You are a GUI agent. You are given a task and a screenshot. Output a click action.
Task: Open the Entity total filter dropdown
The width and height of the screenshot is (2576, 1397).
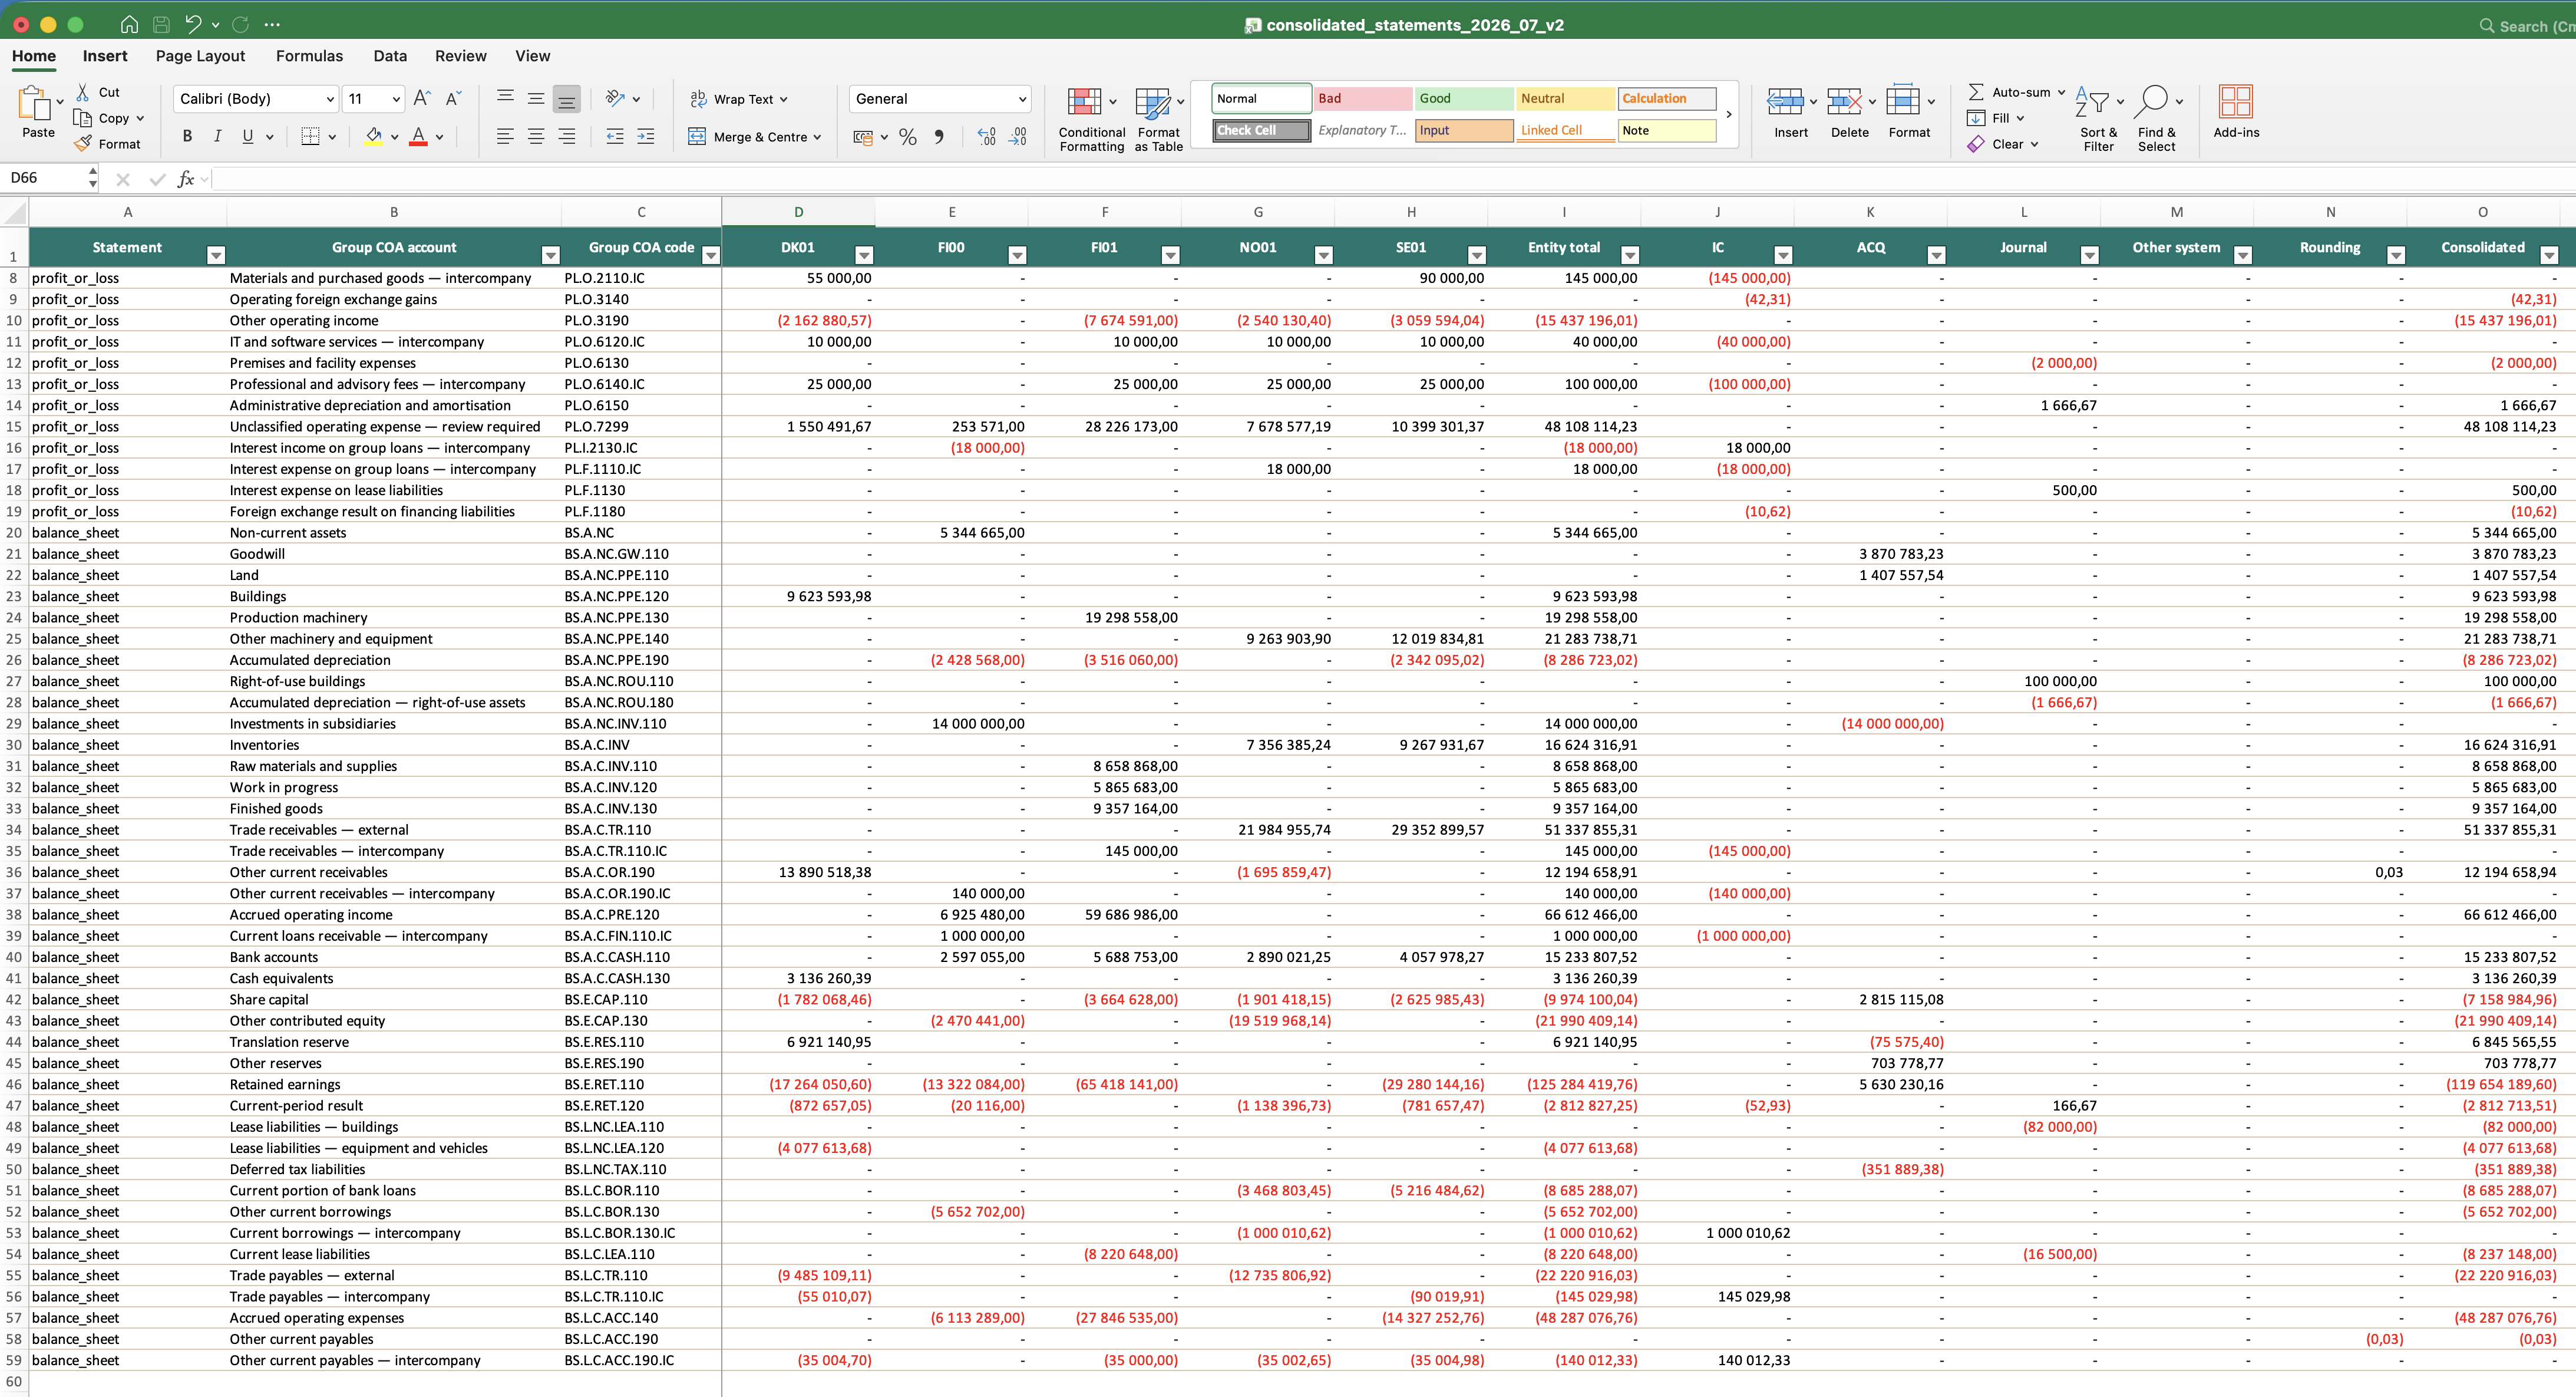[1630, 255]
